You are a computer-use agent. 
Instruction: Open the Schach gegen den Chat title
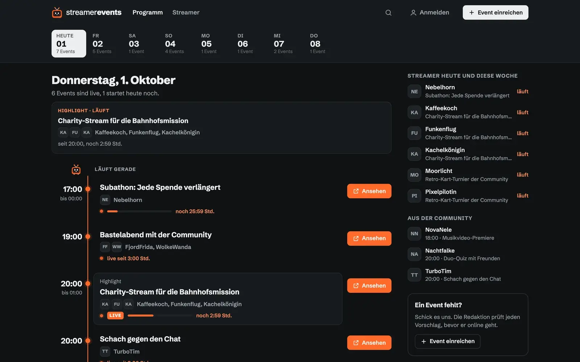coord(140,339)
